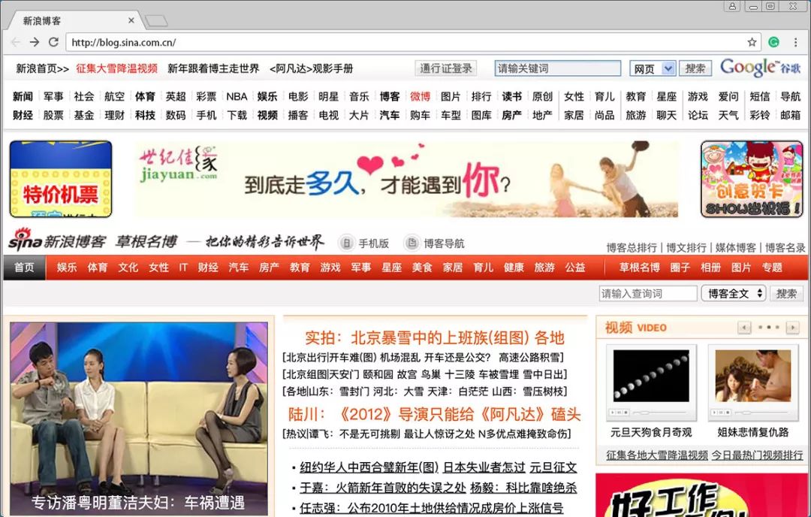Click the Google 谷歌 logo
Screen dimensions: 811x517
click(x=761, y=68)
